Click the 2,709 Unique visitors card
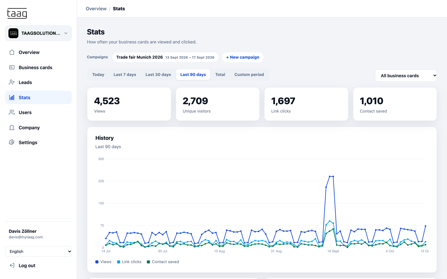Screen dimensions: 447x279 point(218,104)
